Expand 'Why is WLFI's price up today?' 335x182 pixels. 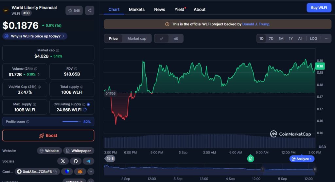click(x=35, y=36)
